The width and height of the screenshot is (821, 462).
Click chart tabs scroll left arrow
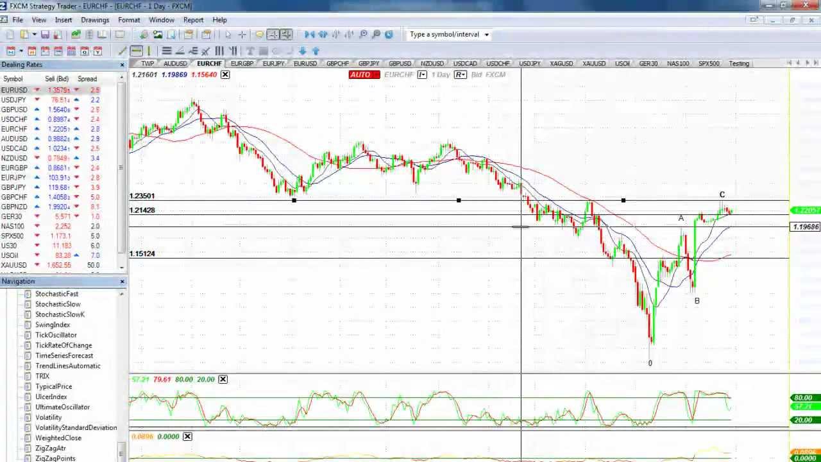799,63
